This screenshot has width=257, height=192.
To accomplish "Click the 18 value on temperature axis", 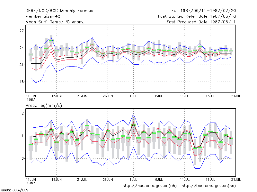I will [22, 82].
